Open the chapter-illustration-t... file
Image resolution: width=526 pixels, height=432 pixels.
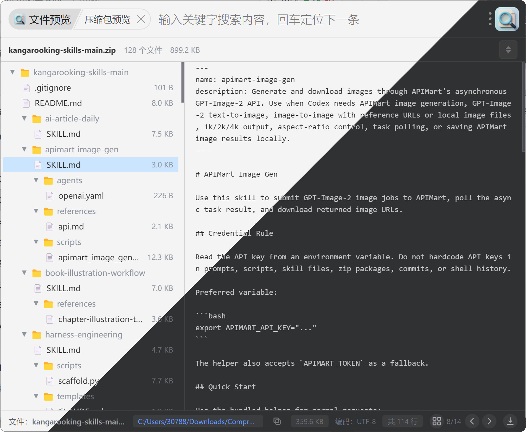coord(91,319)
